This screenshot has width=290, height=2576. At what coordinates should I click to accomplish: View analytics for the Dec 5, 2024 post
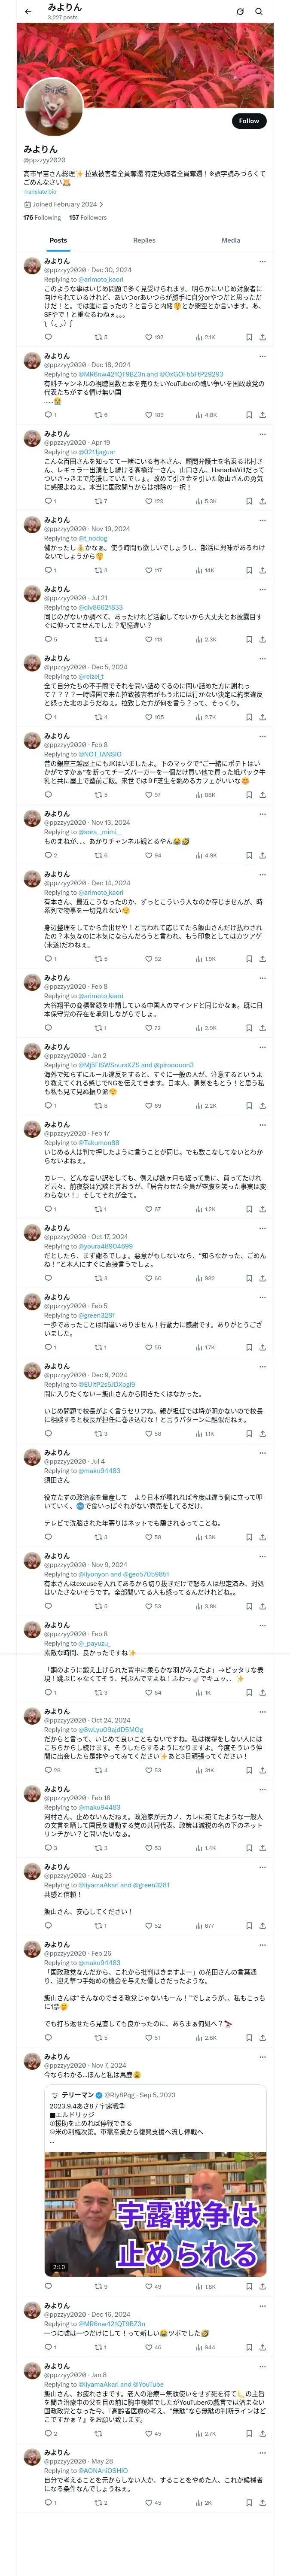(200, 717)
